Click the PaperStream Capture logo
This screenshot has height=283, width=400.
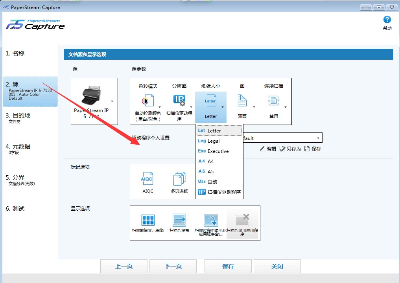[x=35, y=24]
